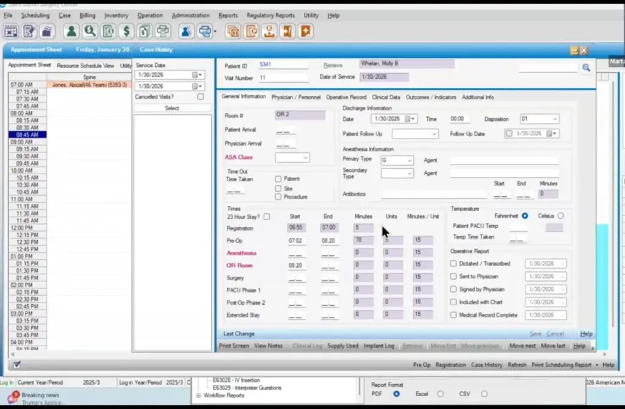Open the Patient Follow Up dropdown
Image resolution: width=625 pixels, height=409 pixels.
(434, 134)
